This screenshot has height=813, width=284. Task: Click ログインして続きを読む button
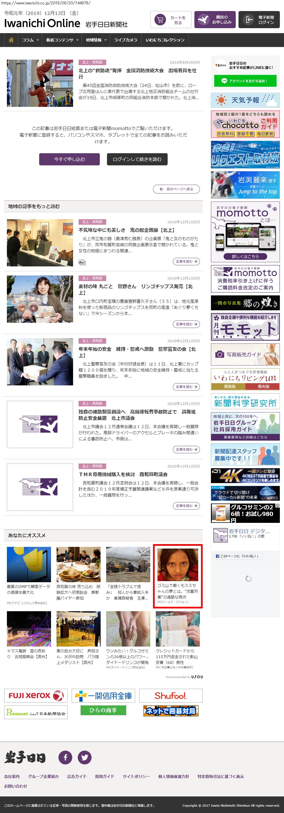point(137,159)
